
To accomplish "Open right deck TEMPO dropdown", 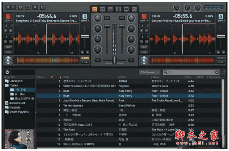I will pyautogui.click(x=221, y=21).
